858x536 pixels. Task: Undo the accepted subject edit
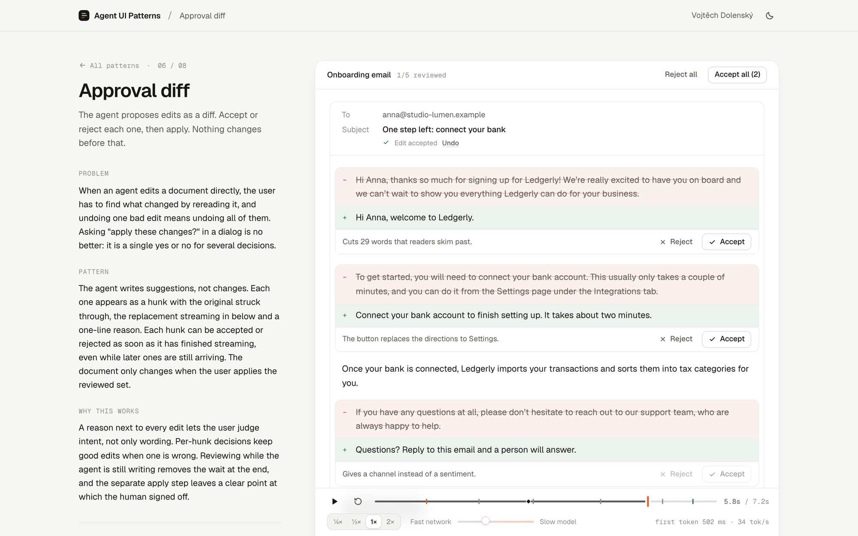[x=450, y=143]
